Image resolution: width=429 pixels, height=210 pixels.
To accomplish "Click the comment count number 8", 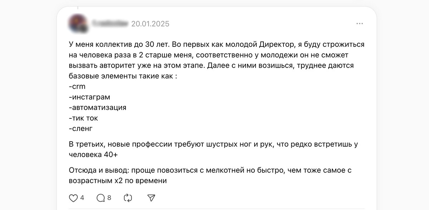I will tap(109, 197).
